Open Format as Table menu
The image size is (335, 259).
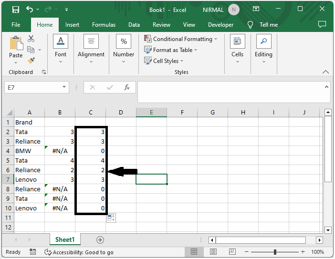170,50
